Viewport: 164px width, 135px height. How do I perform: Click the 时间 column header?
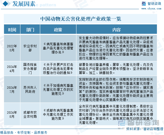12,30
